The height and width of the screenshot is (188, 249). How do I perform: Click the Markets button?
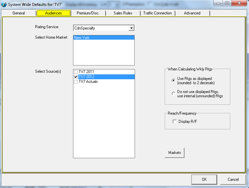point(175,153)
